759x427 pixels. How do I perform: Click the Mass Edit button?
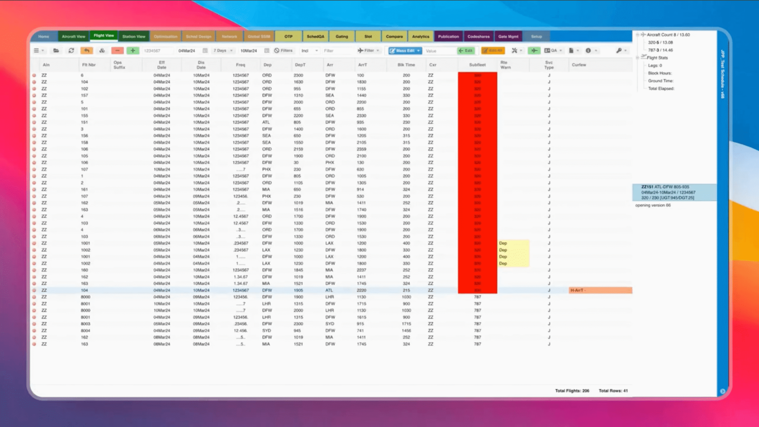[405, 51]
